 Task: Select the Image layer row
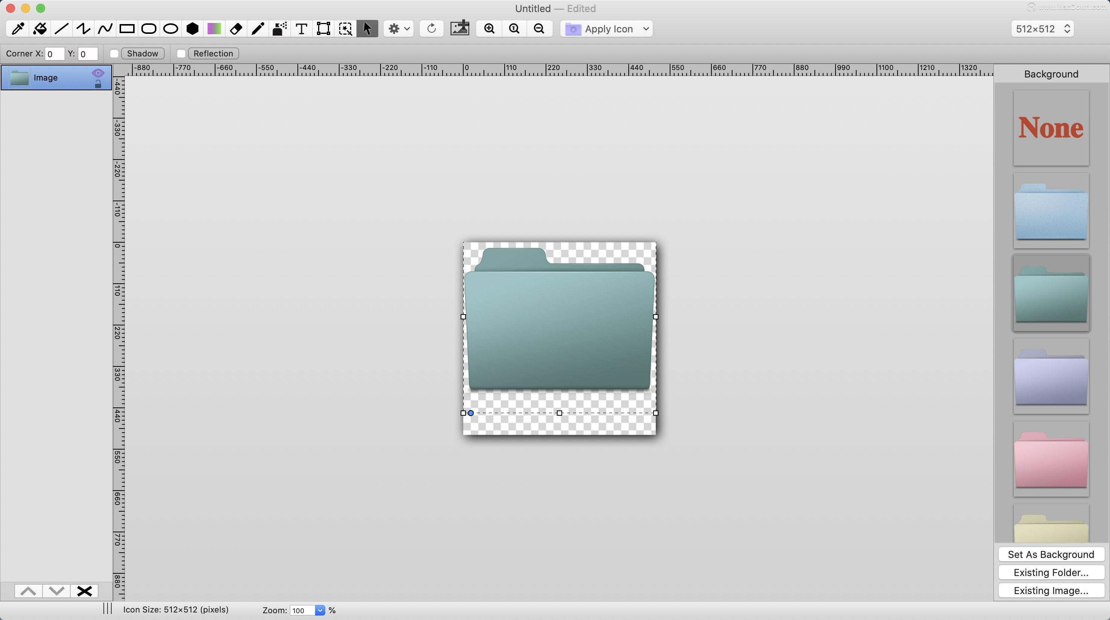(56, 77)
